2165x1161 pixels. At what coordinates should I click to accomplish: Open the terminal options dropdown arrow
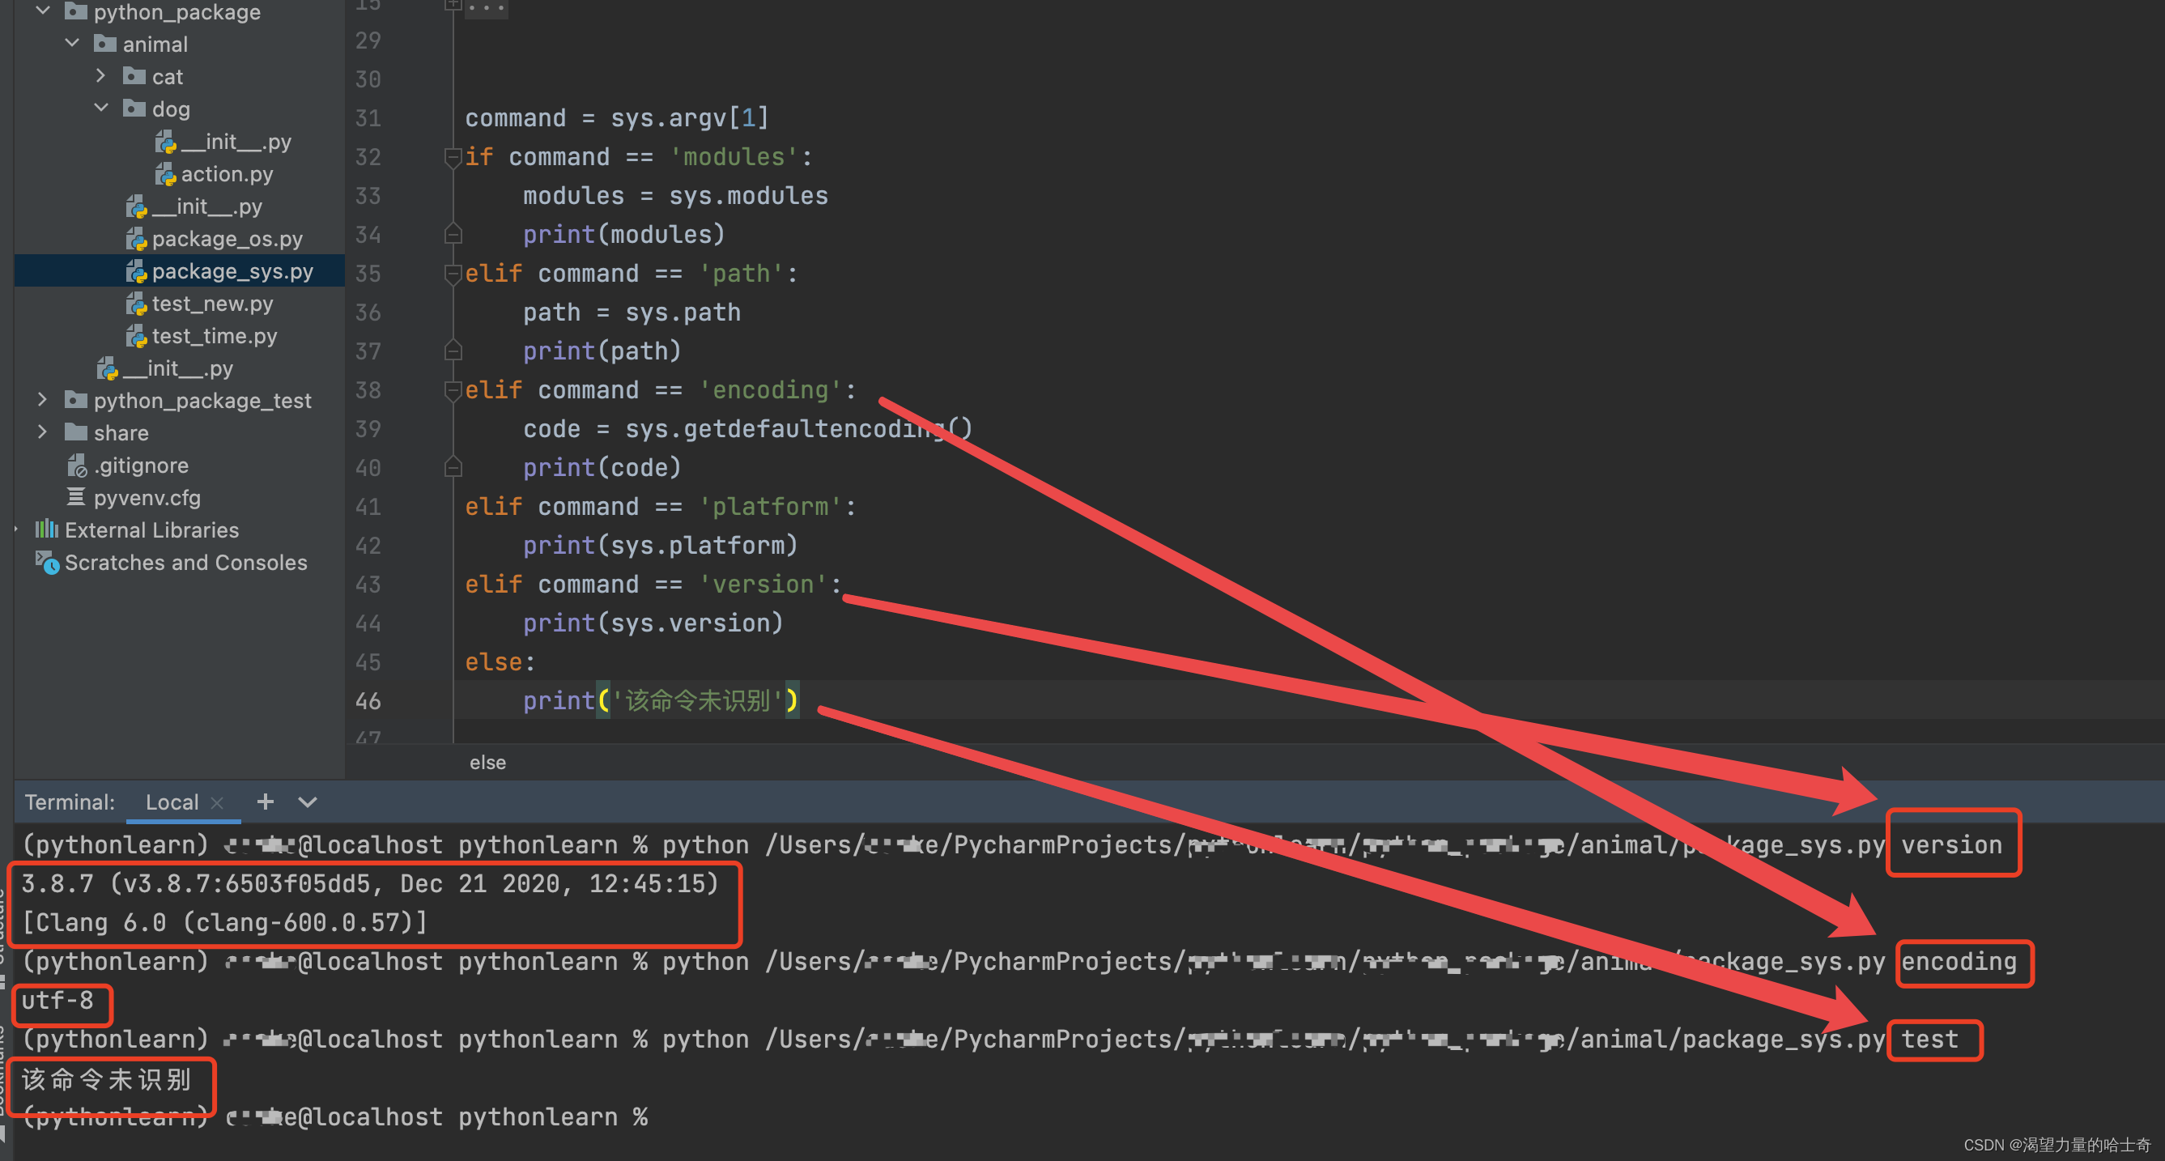308,802
